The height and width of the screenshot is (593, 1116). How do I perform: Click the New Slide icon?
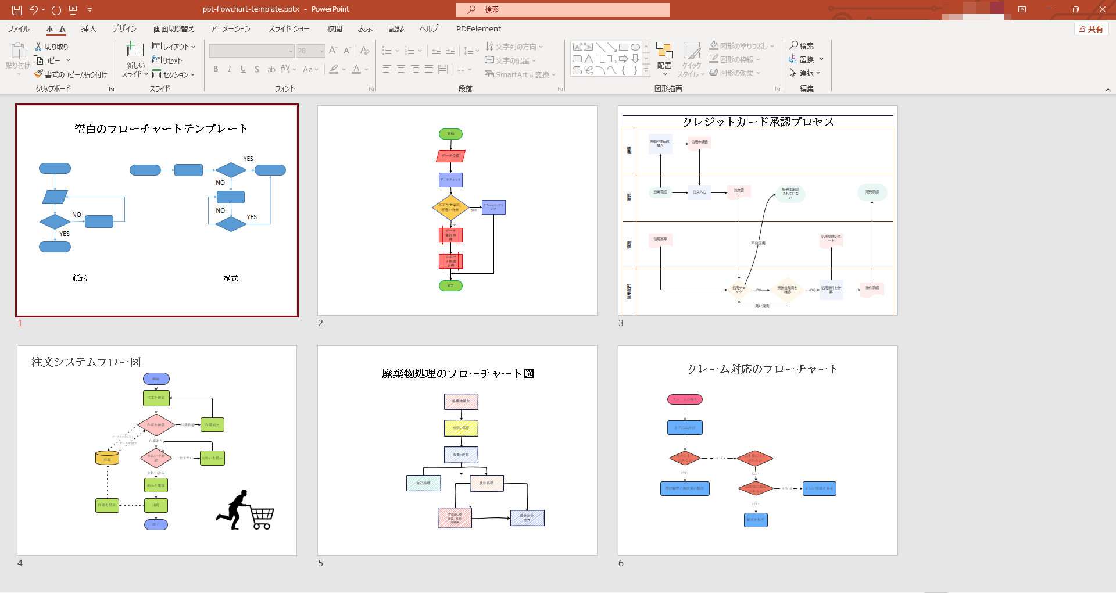click(135, 51)
